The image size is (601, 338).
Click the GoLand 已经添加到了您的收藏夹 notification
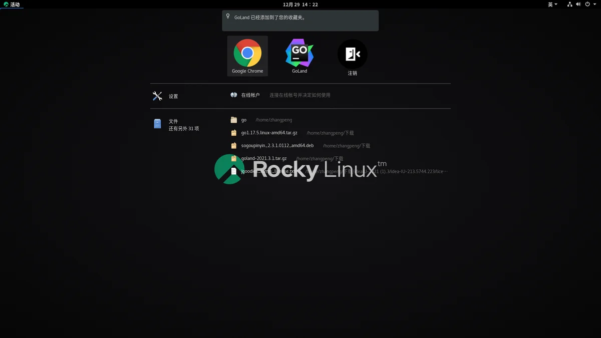pos(300,21)
